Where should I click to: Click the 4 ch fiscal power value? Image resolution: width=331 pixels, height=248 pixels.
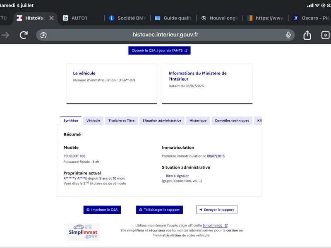[96, 162]
